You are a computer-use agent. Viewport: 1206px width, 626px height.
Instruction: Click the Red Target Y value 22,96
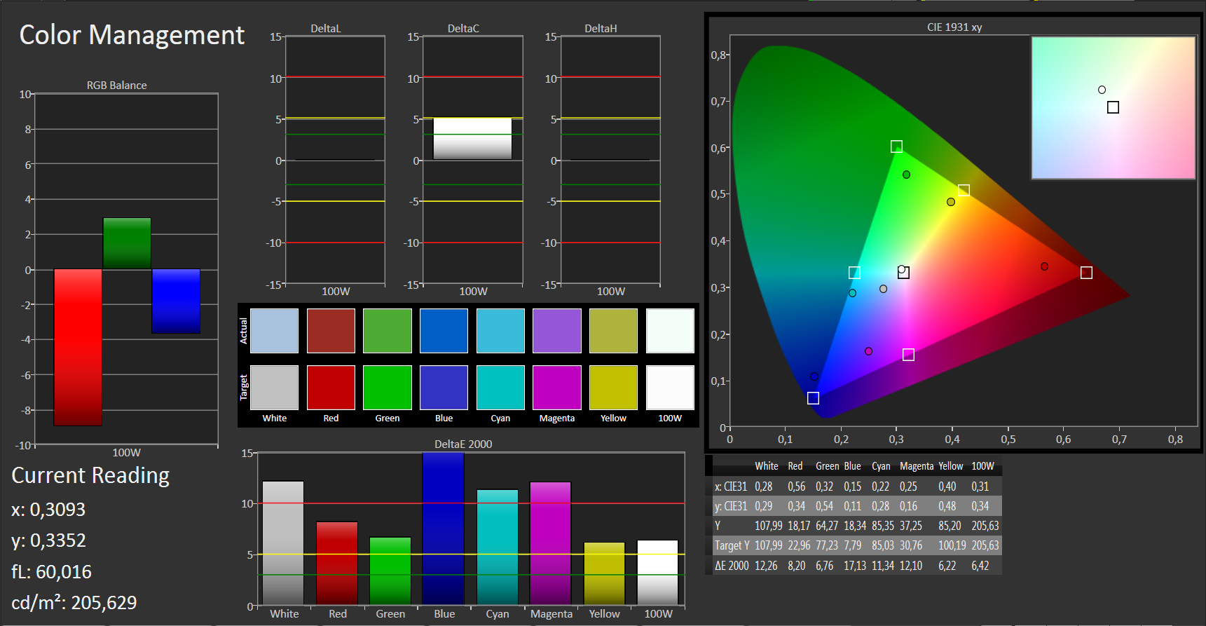point(799,545)
